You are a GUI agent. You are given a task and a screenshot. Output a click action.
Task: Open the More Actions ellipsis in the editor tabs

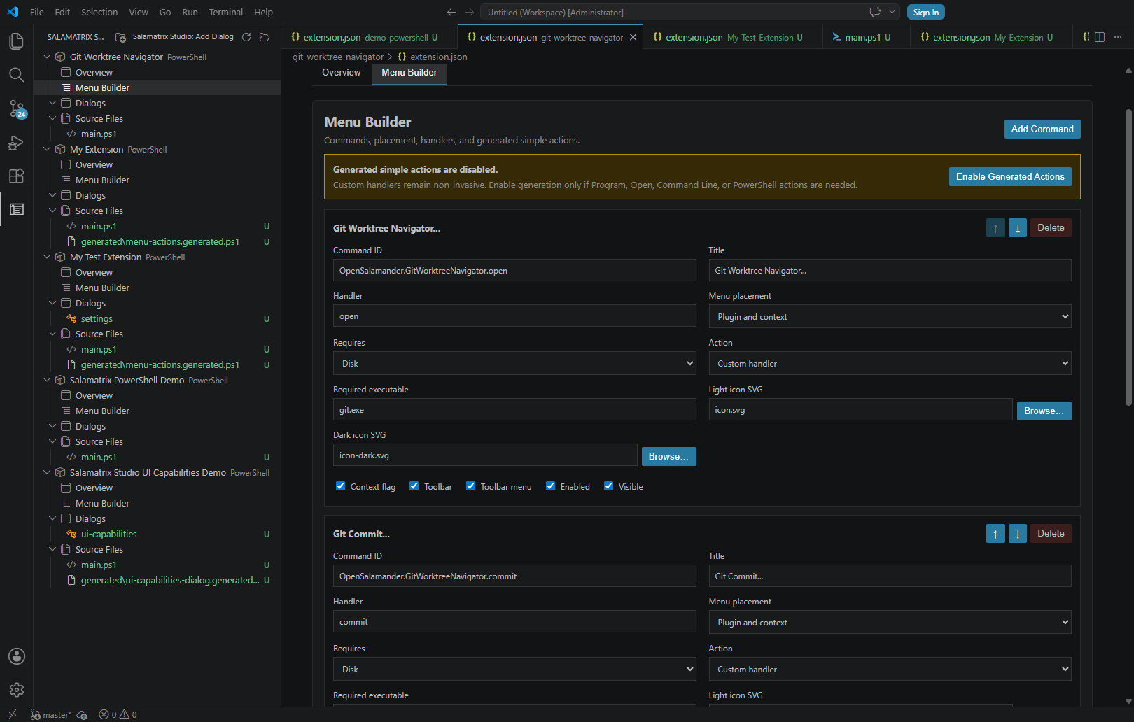(1118, 37)
